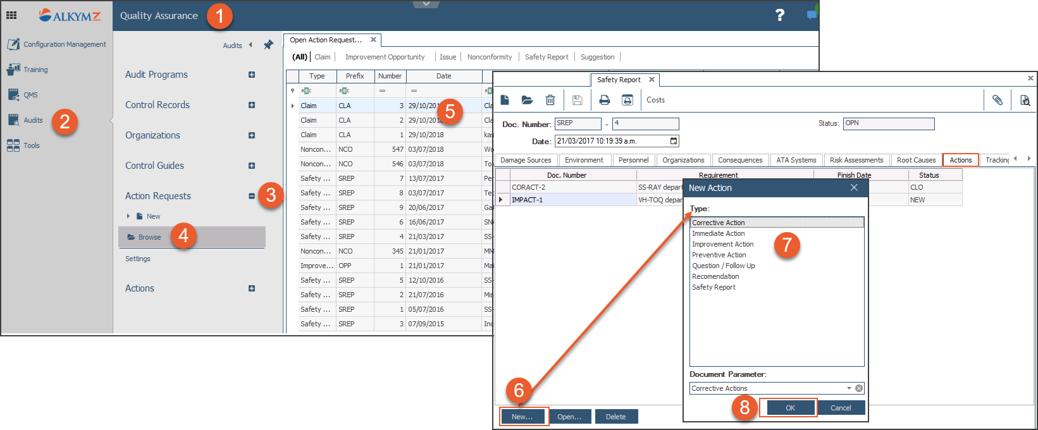Switch to the Root Causes tab
The height and width of the screenshot is (430, 1038).
pyautogui.click(x=916, y=160)
